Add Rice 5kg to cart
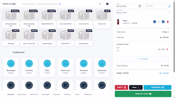Screen dimensions: 175x98 tap(11, 38)
